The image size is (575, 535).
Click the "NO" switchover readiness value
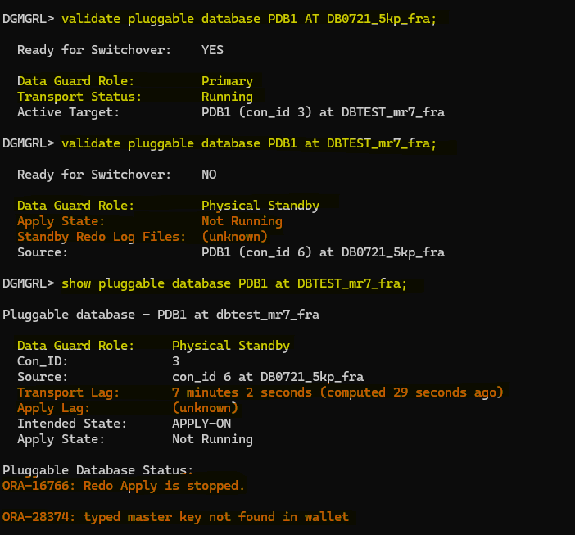tap(209, 175)
